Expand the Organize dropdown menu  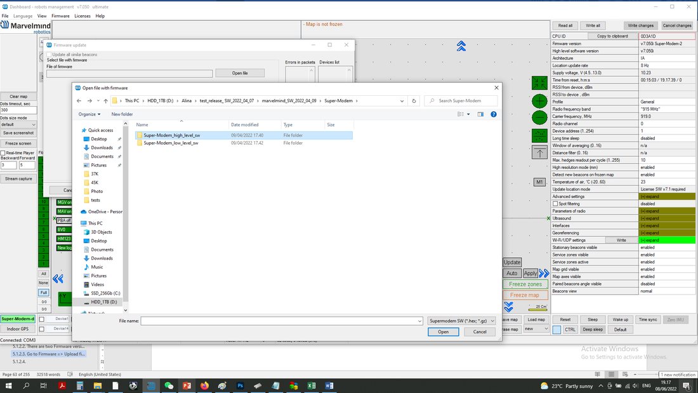point(89,114)
